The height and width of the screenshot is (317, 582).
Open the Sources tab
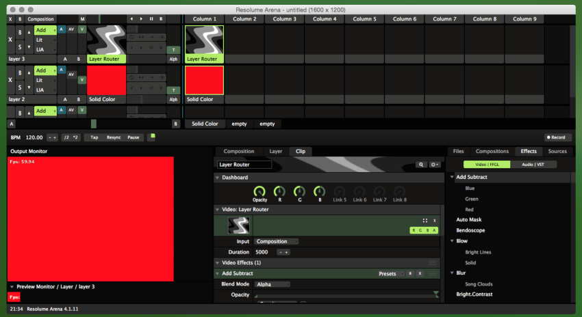[x=557, y=151]
